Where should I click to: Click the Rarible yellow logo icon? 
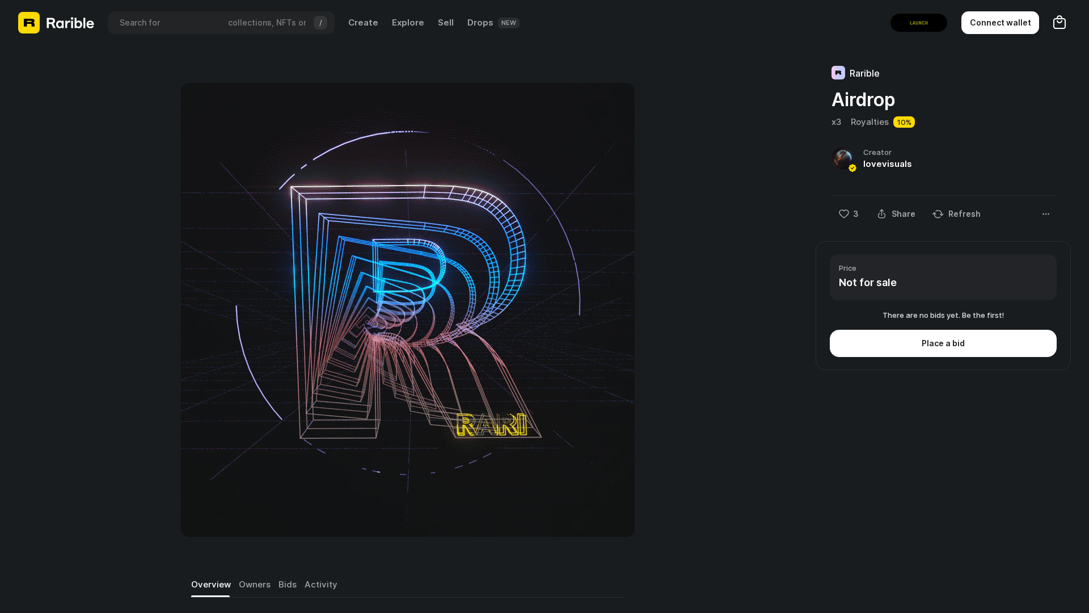click(x=29, y=23)
